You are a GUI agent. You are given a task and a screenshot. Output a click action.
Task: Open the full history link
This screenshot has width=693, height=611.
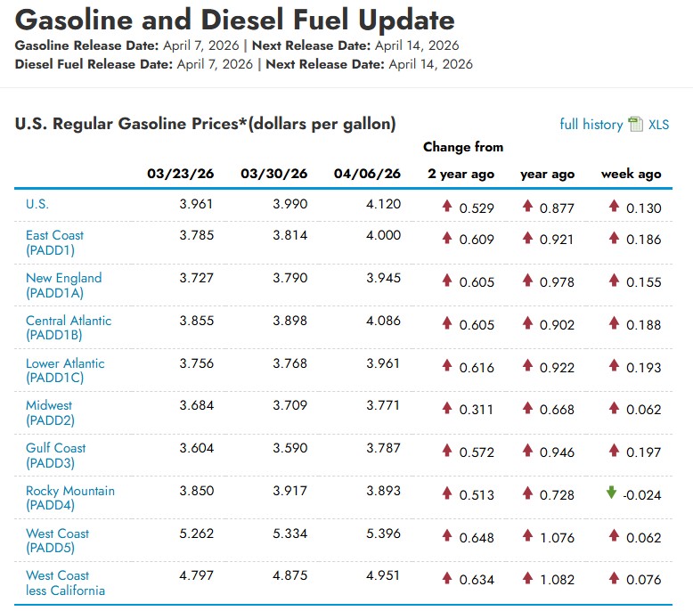click(591, 125)
